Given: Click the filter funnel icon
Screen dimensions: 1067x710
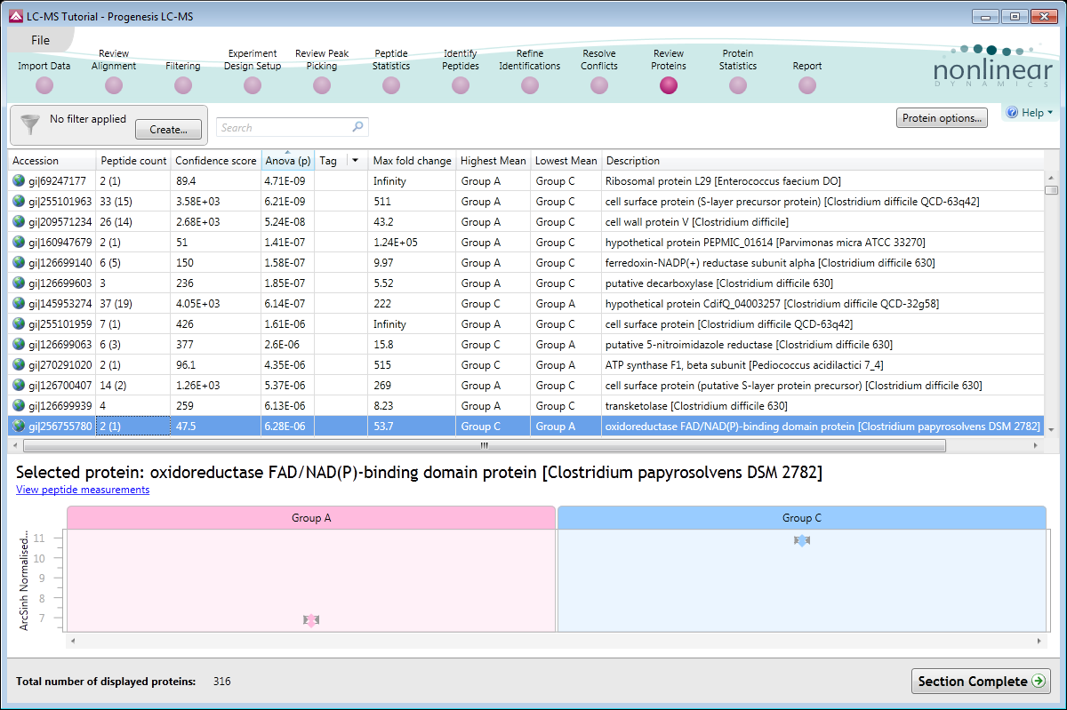Looking at the screenshot, I should [x=30, y=125].
